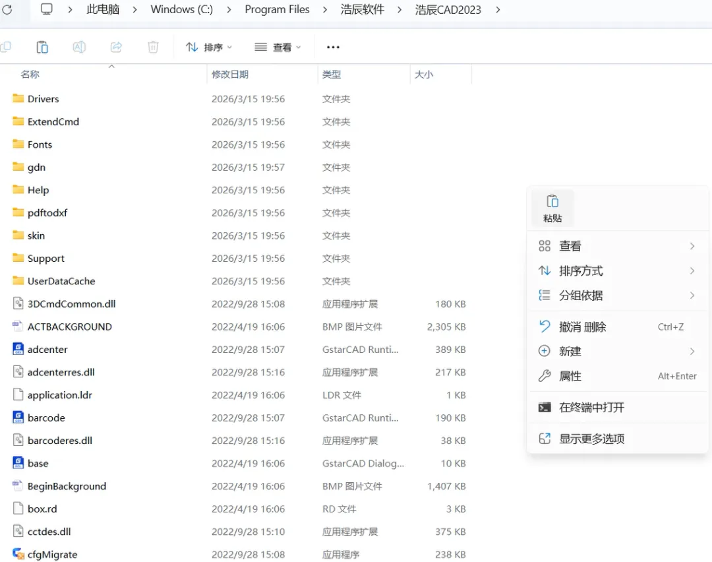Select the Support folder name
The width and height of the screenshot is (712, 562).
(x=46, y=258)
